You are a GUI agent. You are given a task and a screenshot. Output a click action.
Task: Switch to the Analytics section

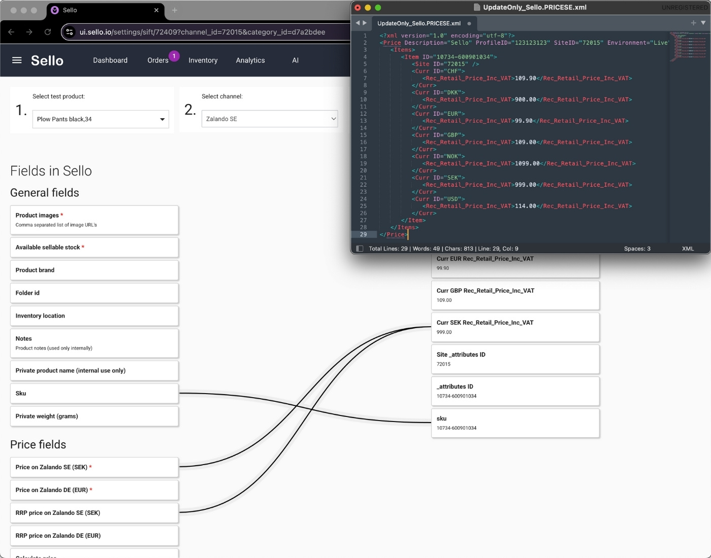[x=250, y=60]
